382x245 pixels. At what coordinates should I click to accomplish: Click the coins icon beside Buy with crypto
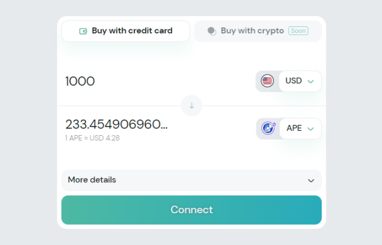212,31
